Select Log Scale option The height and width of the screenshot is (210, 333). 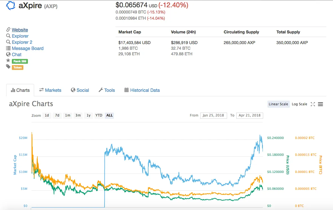pos(299,104)
